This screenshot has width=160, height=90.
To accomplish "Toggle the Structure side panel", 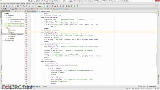I will [x=1, y=23].
